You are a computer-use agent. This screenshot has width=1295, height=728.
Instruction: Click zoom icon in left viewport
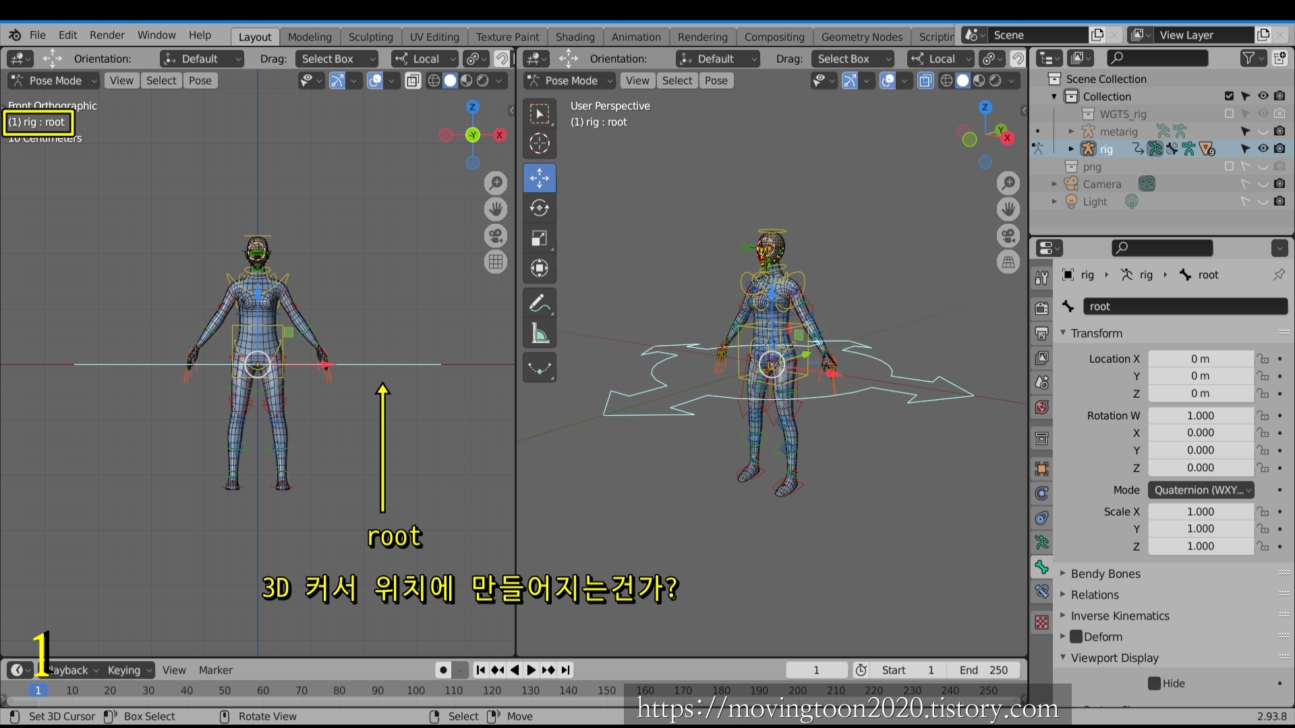click(x=496, y=183)
